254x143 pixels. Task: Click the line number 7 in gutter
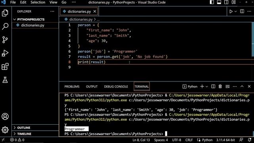point(69,56)
